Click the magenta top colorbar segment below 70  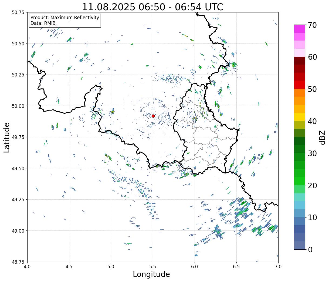pyautogui.click(x=299, y=29)
